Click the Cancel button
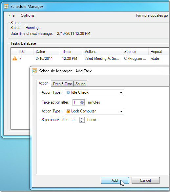 (x=146, y=180)
